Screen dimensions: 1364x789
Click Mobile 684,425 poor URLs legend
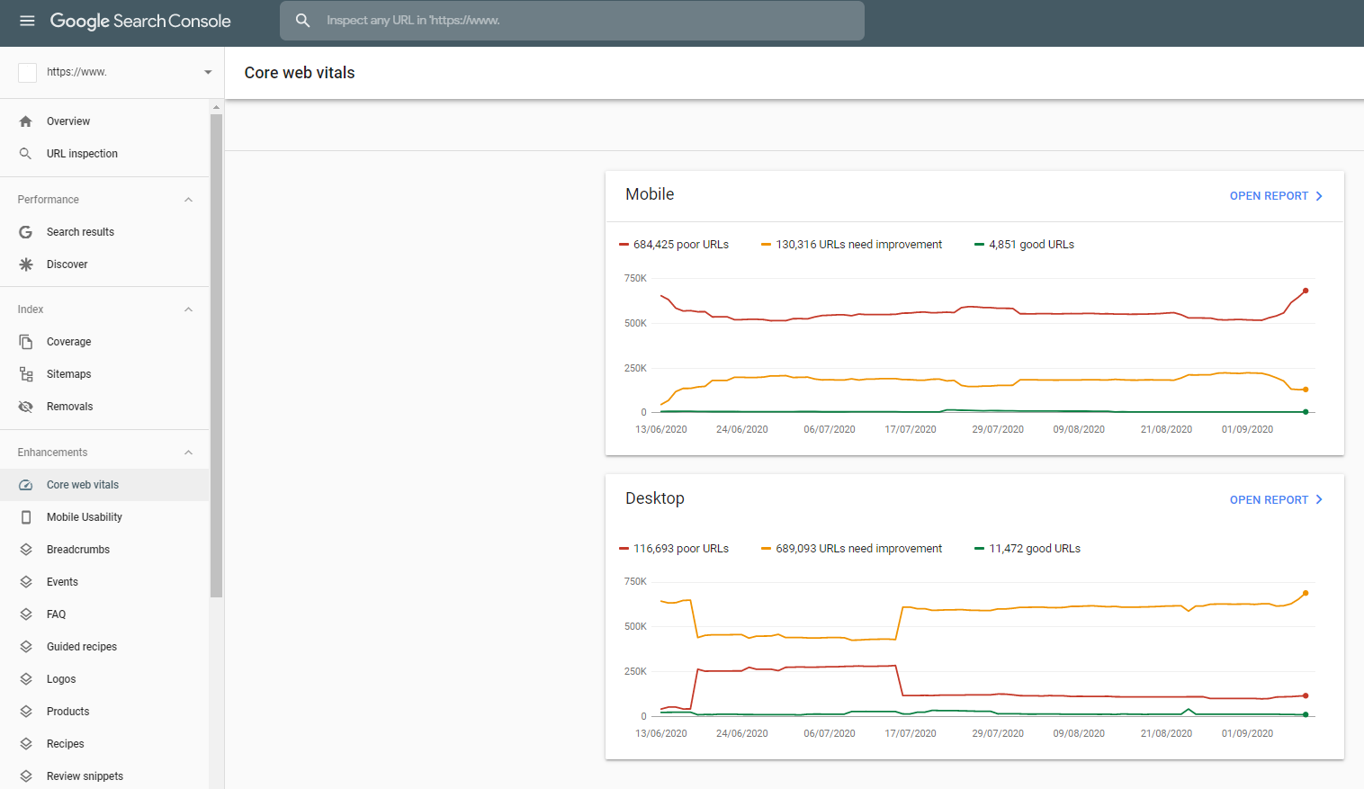(x=674, y=245)
